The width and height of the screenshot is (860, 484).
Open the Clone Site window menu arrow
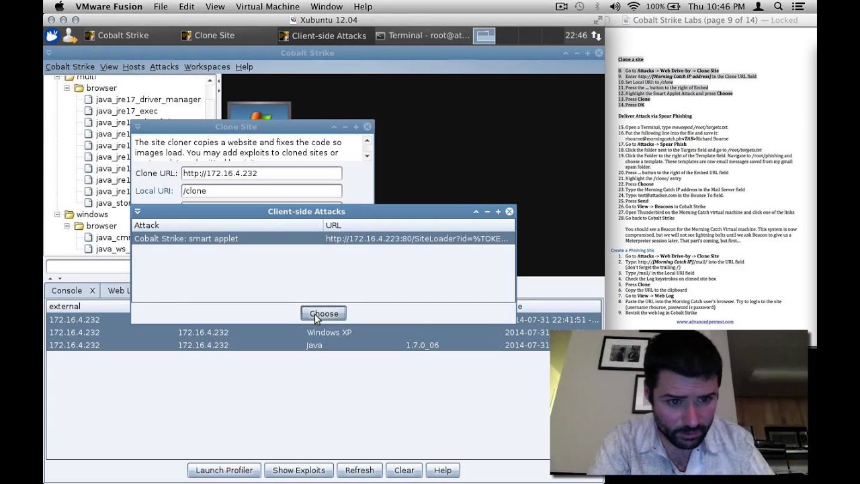[137, 126]
